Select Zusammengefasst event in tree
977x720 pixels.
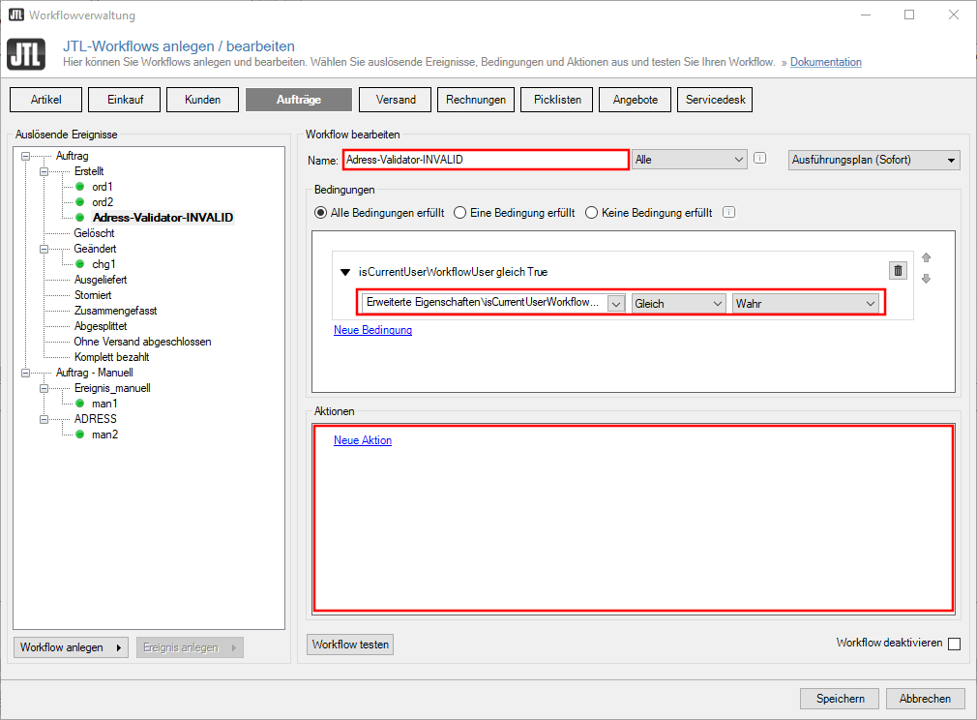pyautogui.click(x=115, y=311)
